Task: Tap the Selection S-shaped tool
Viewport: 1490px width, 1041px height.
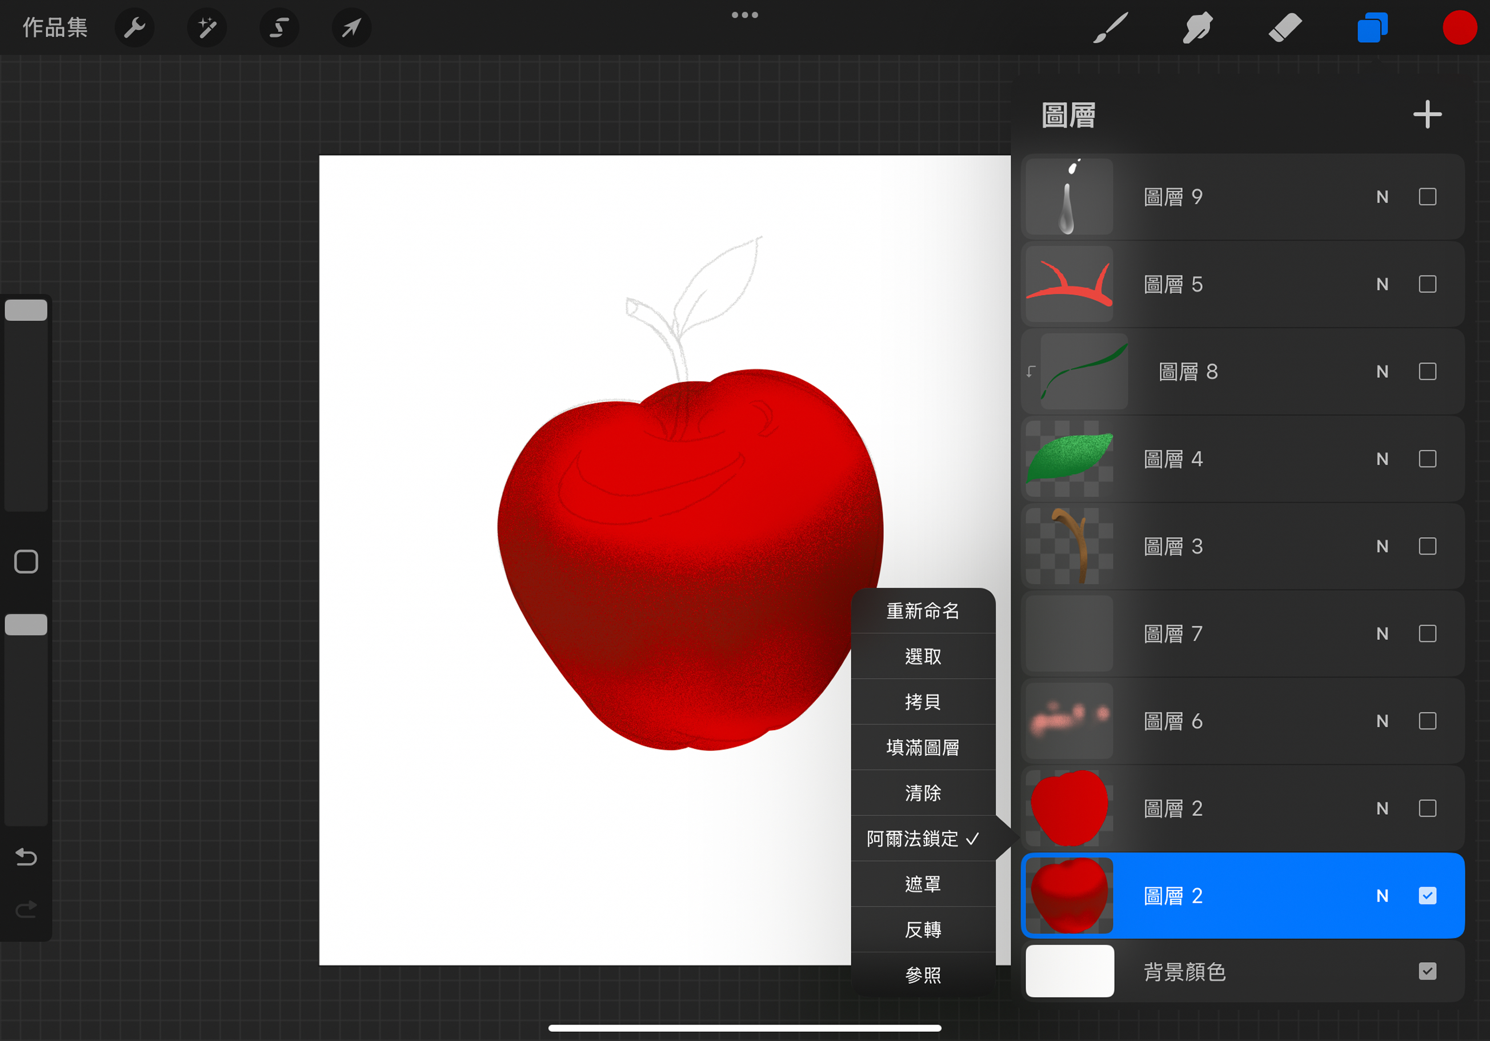Action: [279, 28]
